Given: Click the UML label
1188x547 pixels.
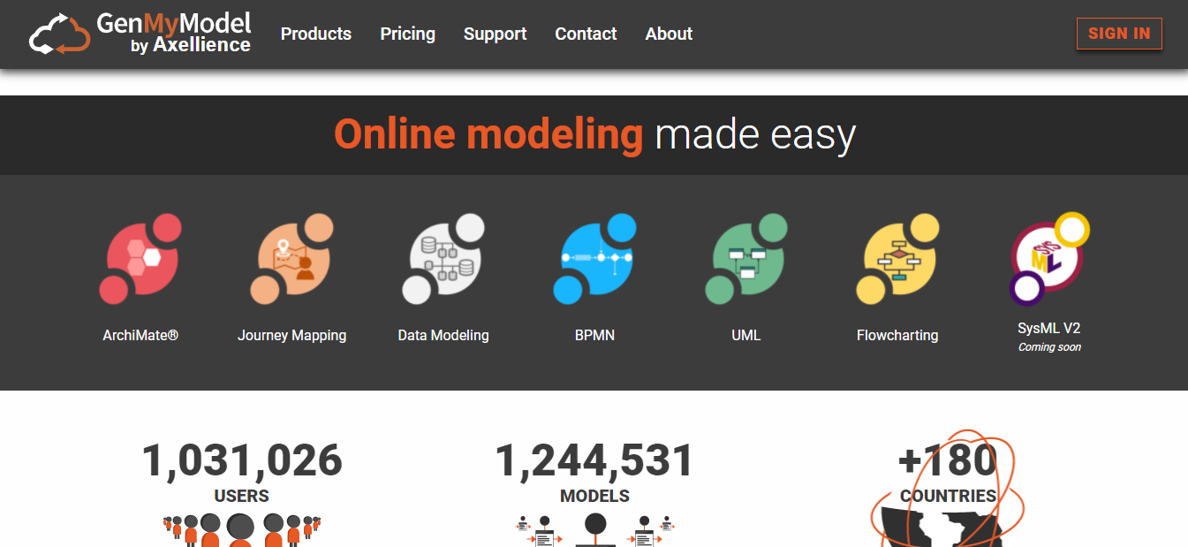Looking at the screenshot, I should [746, 335].
